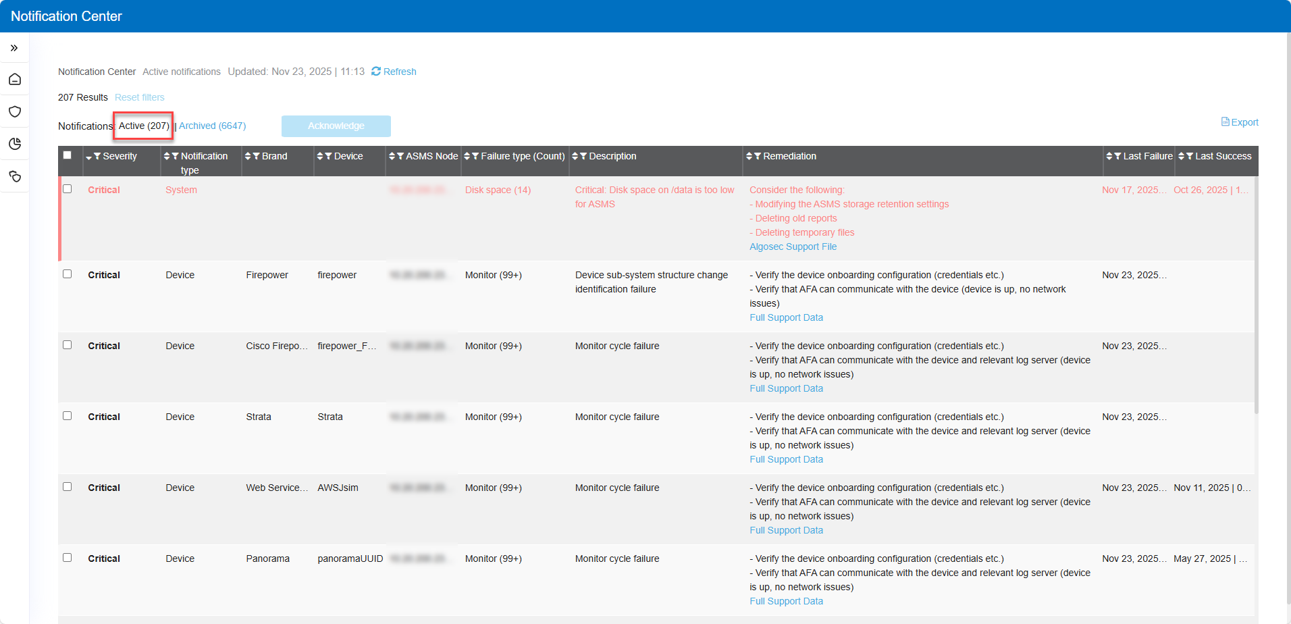Viewport: 1291px width, 624px height.
Task: Check the Disk space System notification row
Action: click(x=68, y=189)
